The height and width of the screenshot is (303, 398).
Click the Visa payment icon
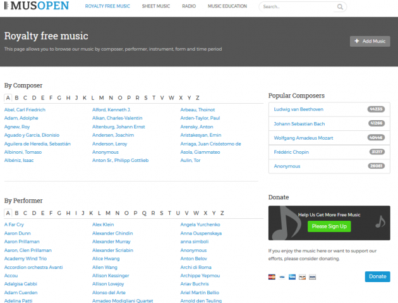point(282,277)
